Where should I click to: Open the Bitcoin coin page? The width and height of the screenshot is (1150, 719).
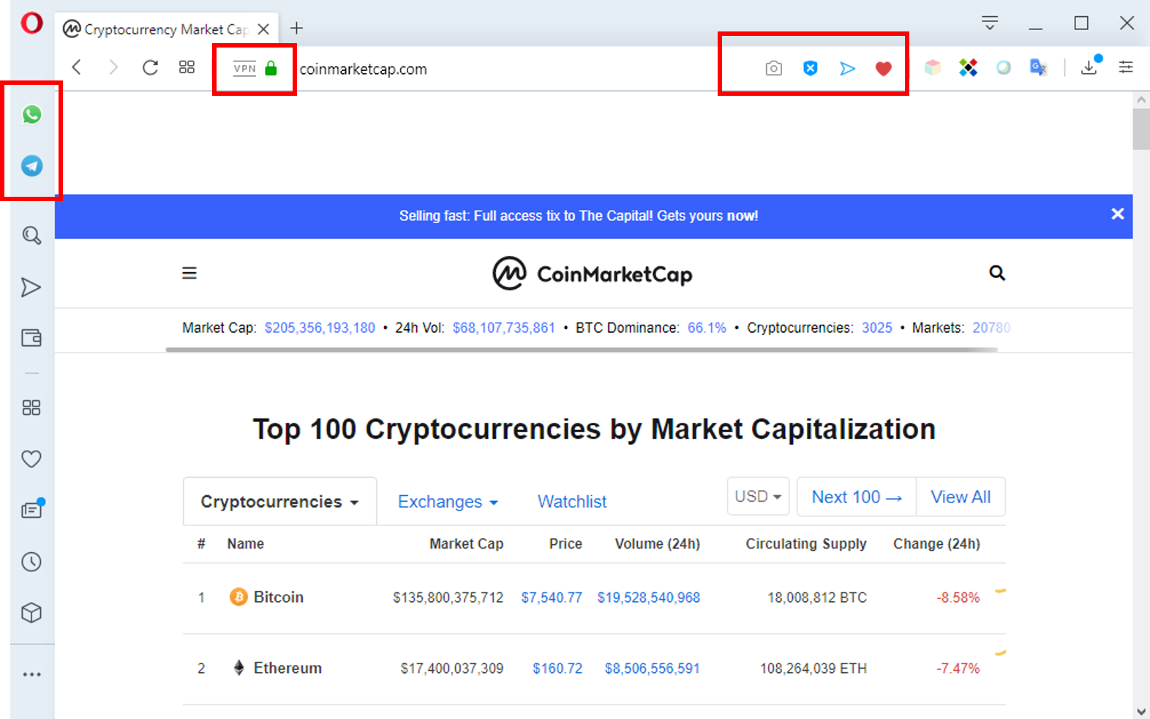point(279,597)
